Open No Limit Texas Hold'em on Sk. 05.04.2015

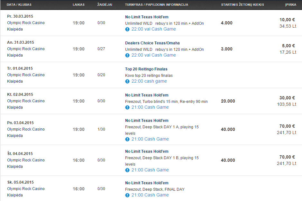click(147, 183)
